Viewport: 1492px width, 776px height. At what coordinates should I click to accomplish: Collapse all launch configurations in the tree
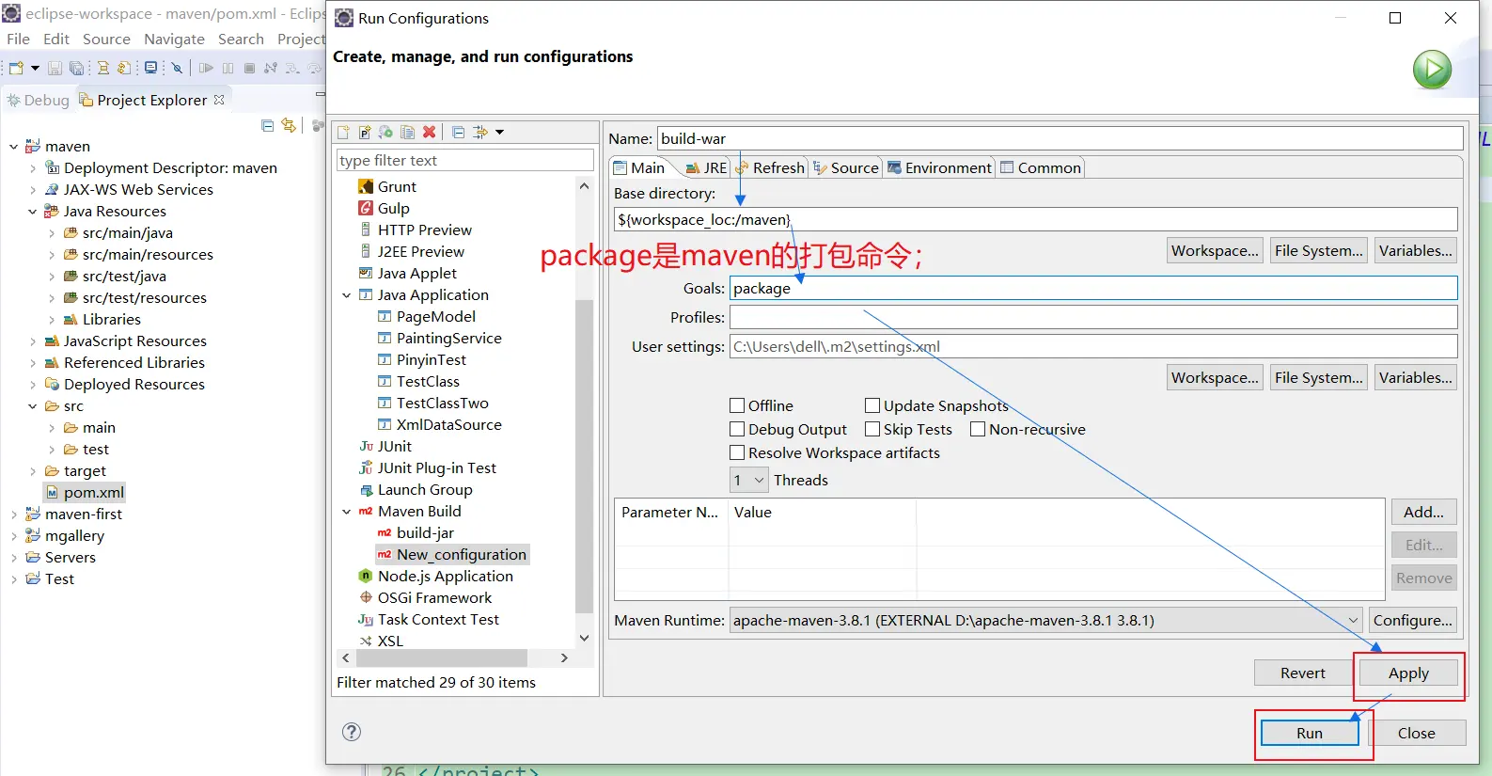[458, 133]
